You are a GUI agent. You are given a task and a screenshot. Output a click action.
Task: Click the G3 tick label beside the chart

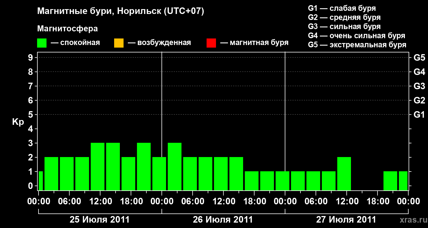coord(419,86)
